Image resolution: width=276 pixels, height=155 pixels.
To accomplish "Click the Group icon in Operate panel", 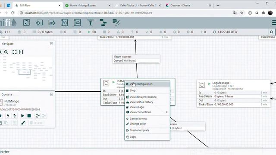I will (15, 123).
